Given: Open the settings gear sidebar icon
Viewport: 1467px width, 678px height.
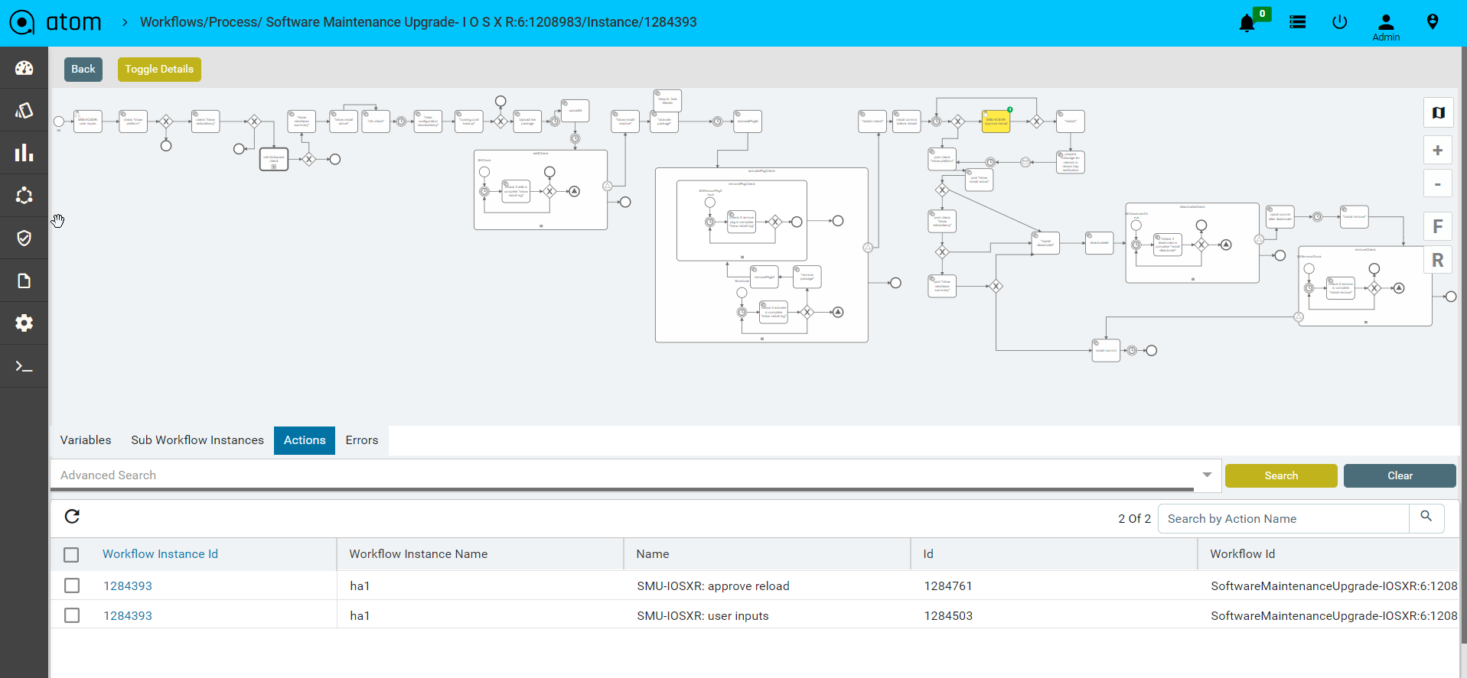Looking at the screenshot, I should point(24,323).
